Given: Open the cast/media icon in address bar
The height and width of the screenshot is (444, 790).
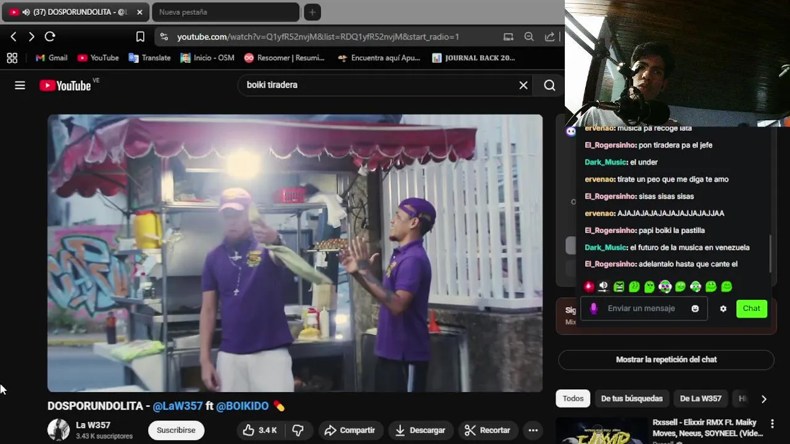Looking at the screenshot, I should tap(509, 37).
